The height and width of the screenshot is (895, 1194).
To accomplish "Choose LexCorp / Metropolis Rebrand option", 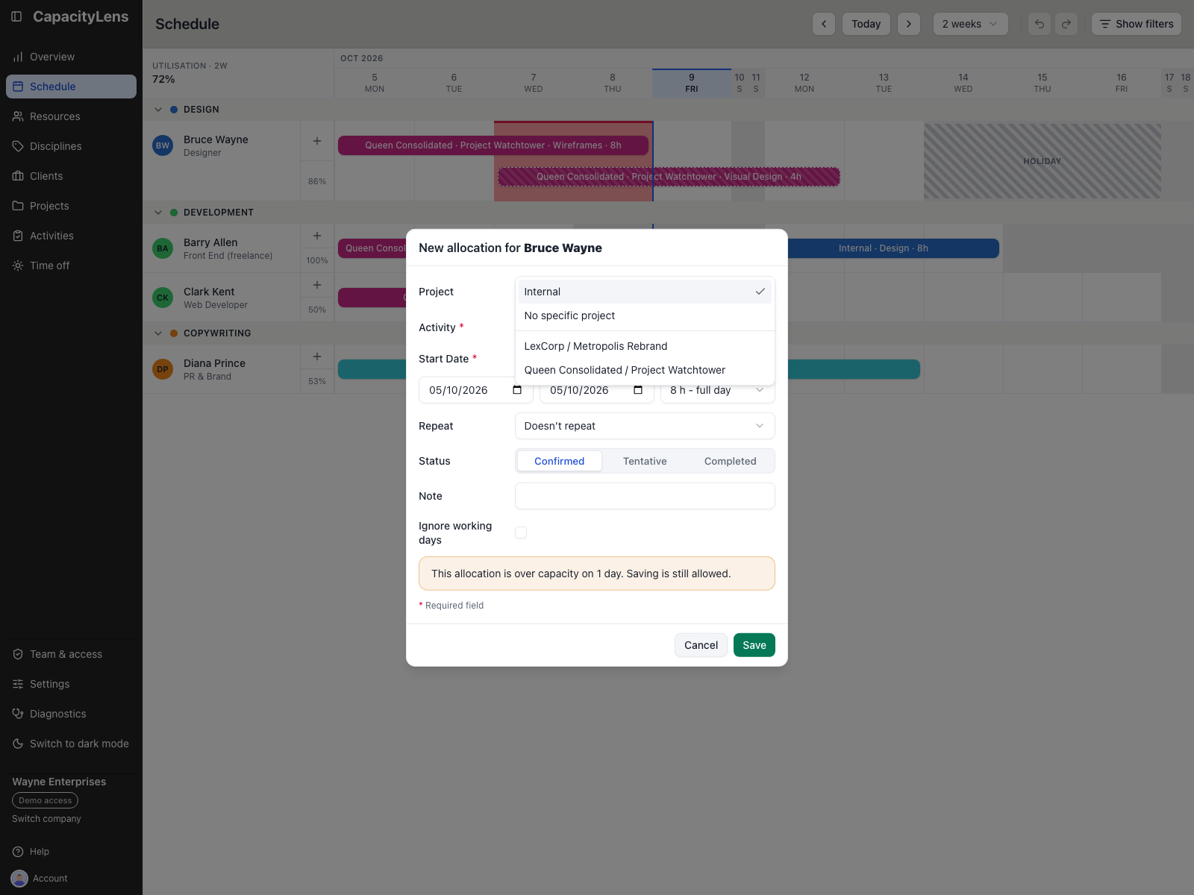I will tap(645, 346).
